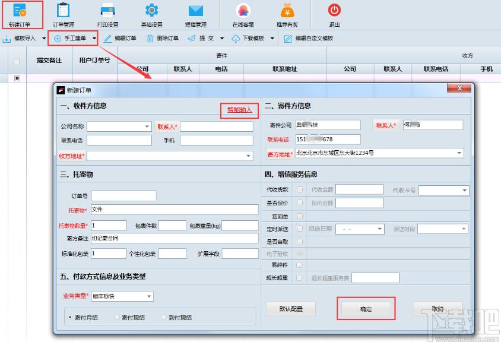
Task: Toggle the select-all checkbox in table header
Action: [x=17, y=62]
